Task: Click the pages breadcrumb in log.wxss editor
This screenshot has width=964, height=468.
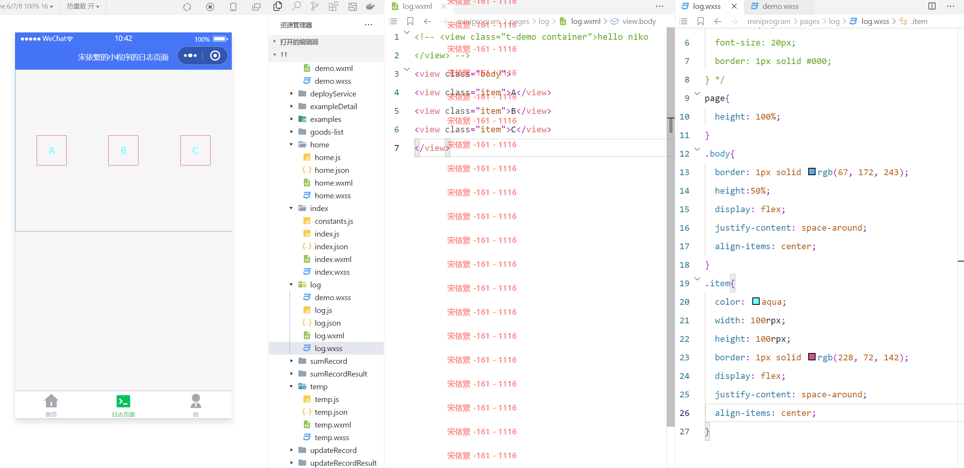Action: [x=809, y=21]
